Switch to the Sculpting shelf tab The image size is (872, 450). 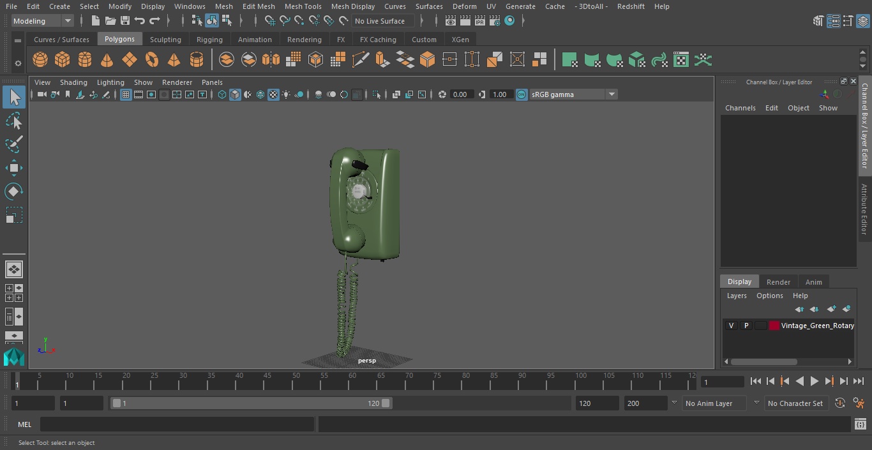pos(165,40)
